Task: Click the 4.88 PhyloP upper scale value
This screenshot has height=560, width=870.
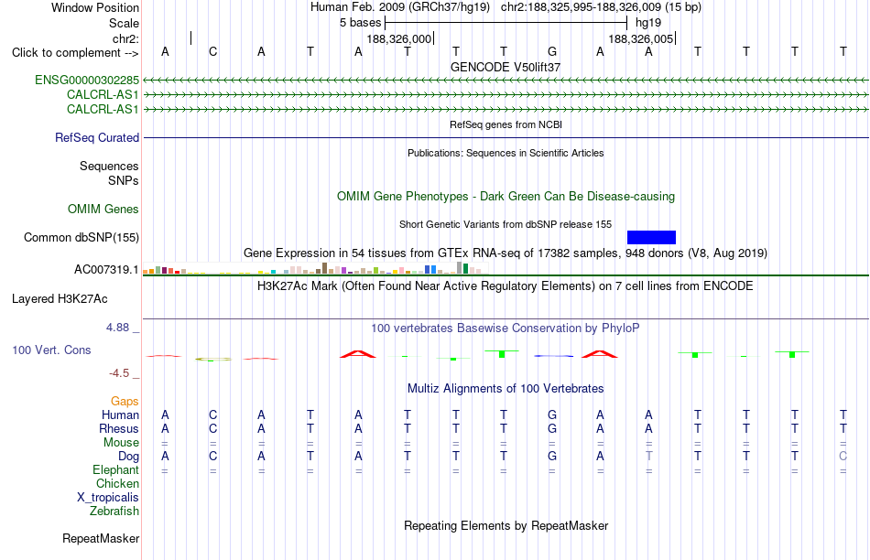Action: click(117, 328)
